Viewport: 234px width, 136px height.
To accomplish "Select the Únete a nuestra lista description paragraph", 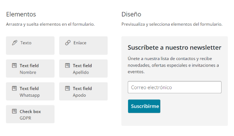I will (173, 65).
